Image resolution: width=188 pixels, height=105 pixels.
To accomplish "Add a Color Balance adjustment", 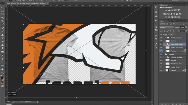I will 168,14.
